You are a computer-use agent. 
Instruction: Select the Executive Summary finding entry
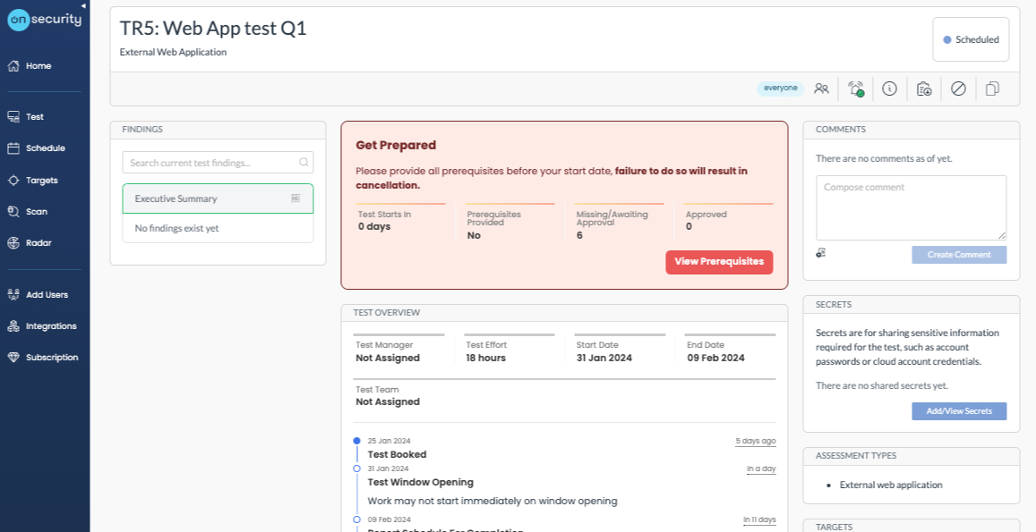(x=218, y=198)
